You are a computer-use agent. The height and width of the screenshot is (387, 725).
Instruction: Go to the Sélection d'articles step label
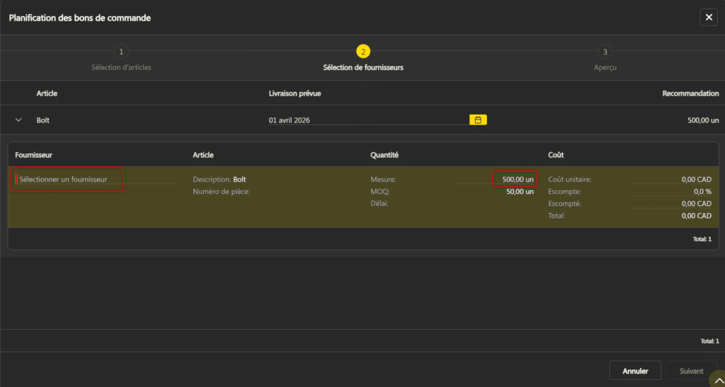(x=121, y=68)
